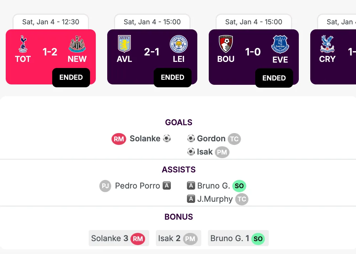
Task: Click J.Murphy in the assists list
Action: coord(215,199)
